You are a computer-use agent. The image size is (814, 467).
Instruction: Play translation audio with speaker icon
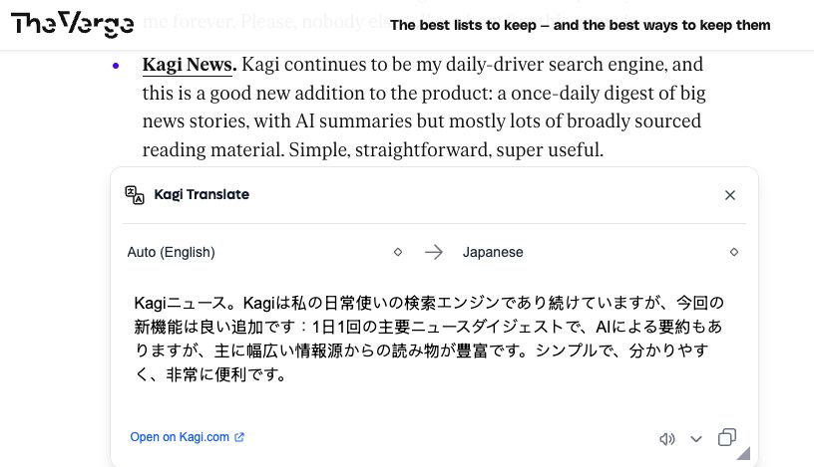pyautogui.click(x=667, y=438)
